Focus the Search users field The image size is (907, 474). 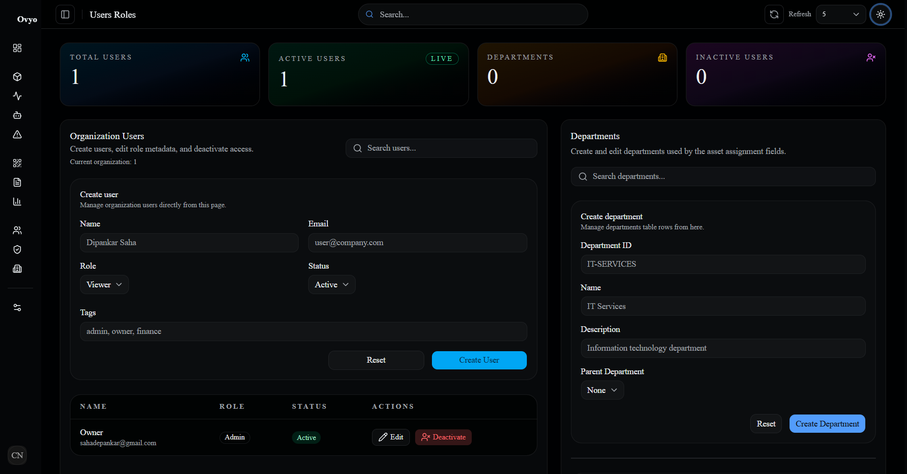pos(442,148)
